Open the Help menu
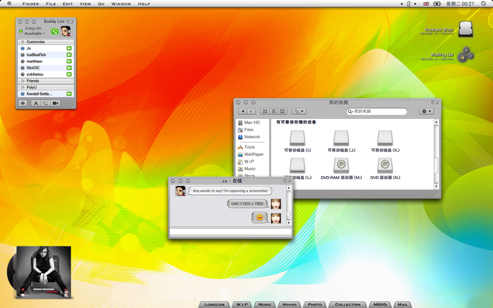Viewport: 493px width, 308px height. 144,4
